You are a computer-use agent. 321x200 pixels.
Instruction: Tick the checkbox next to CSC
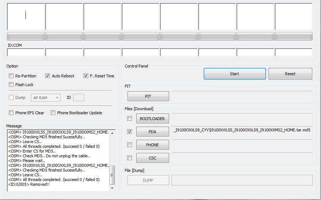(x=129, y=158)
